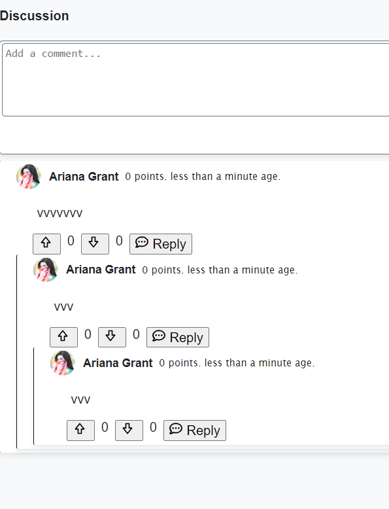Open Ariana Grant's name on deepest reply

(118, 363)
